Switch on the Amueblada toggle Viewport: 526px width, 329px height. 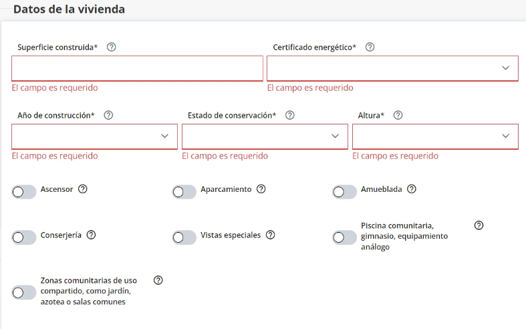click(x=344, y=192)
